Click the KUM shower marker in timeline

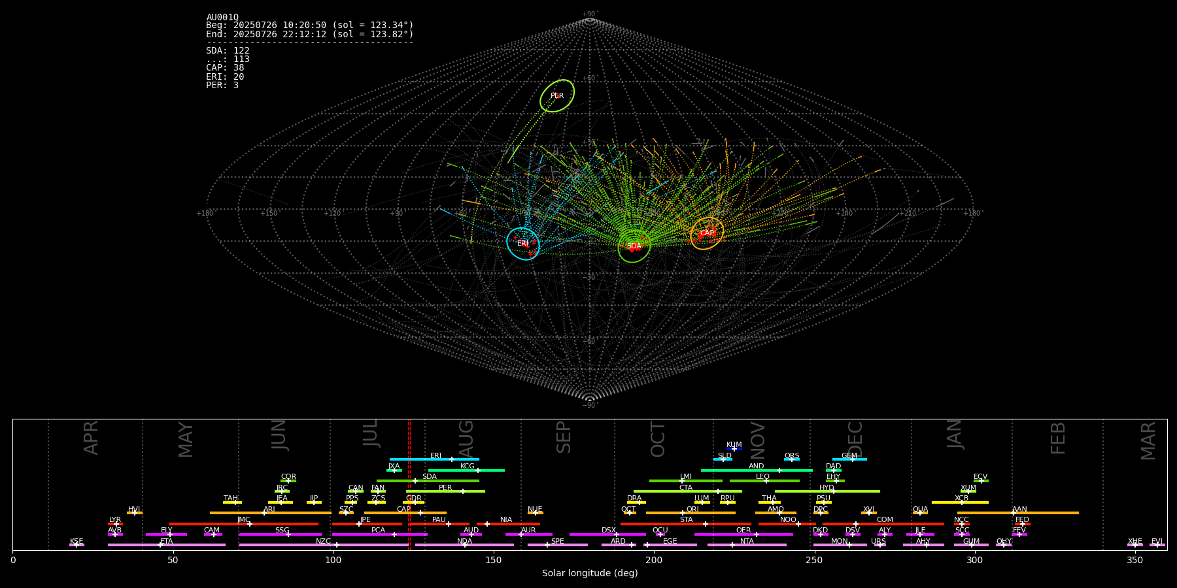pyautogui.click(x=734, y=449)
